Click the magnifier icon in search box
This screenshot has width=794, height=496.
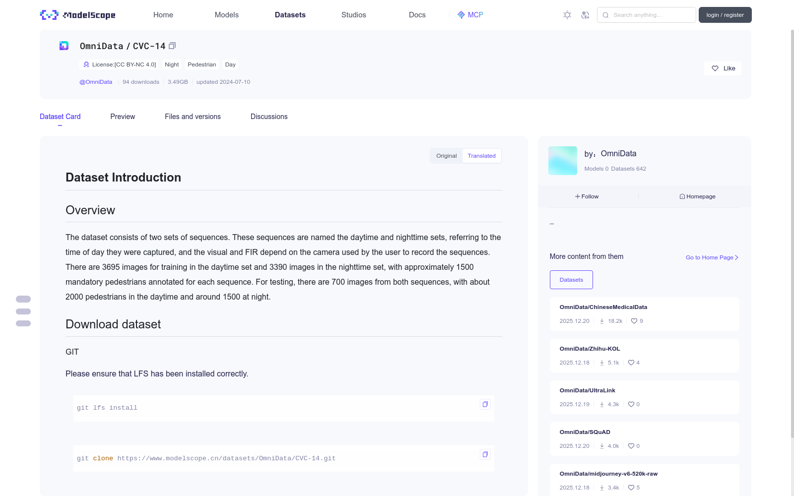[x=605, y=15]
